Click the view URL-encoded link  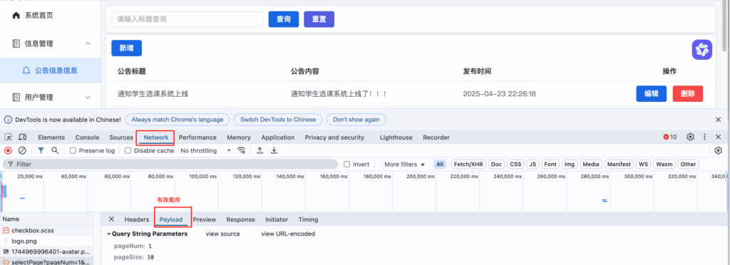pos(288,234)
